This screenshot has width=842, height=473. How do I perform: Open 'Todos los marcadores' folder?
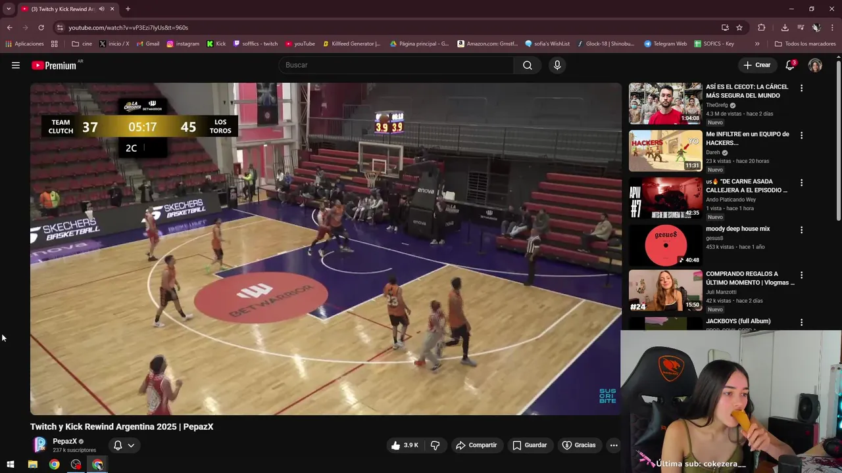click(805, 44)
